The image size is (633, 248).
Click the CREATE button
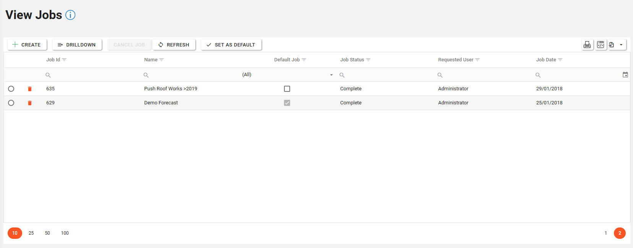(x=27, y=45)
